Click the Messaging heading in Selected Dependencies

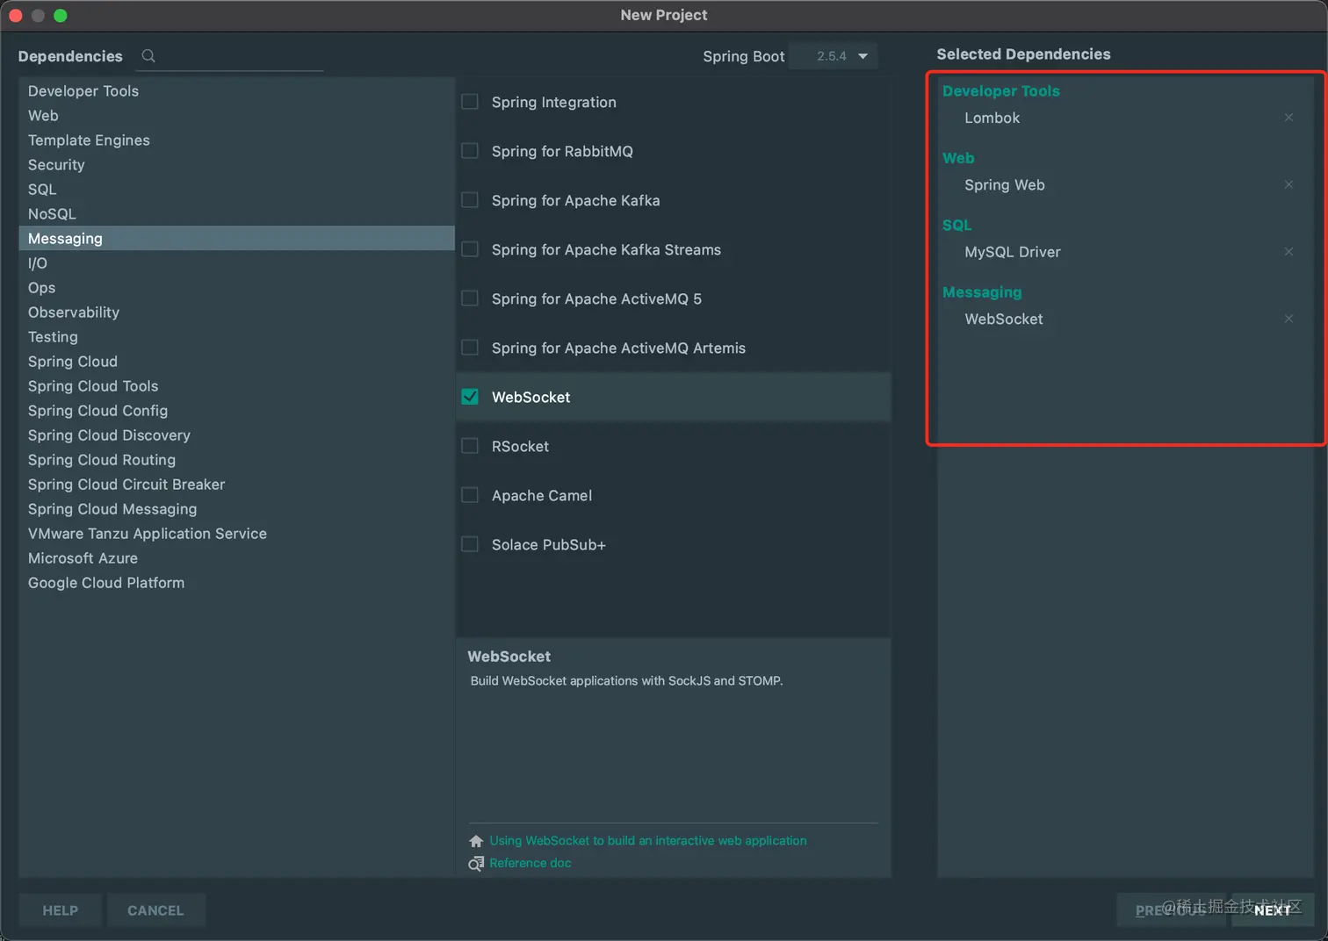[x=982, y=292]
